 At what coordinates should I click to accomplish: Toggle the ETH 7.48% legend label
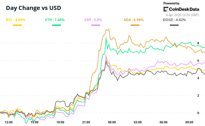(55, 20)
